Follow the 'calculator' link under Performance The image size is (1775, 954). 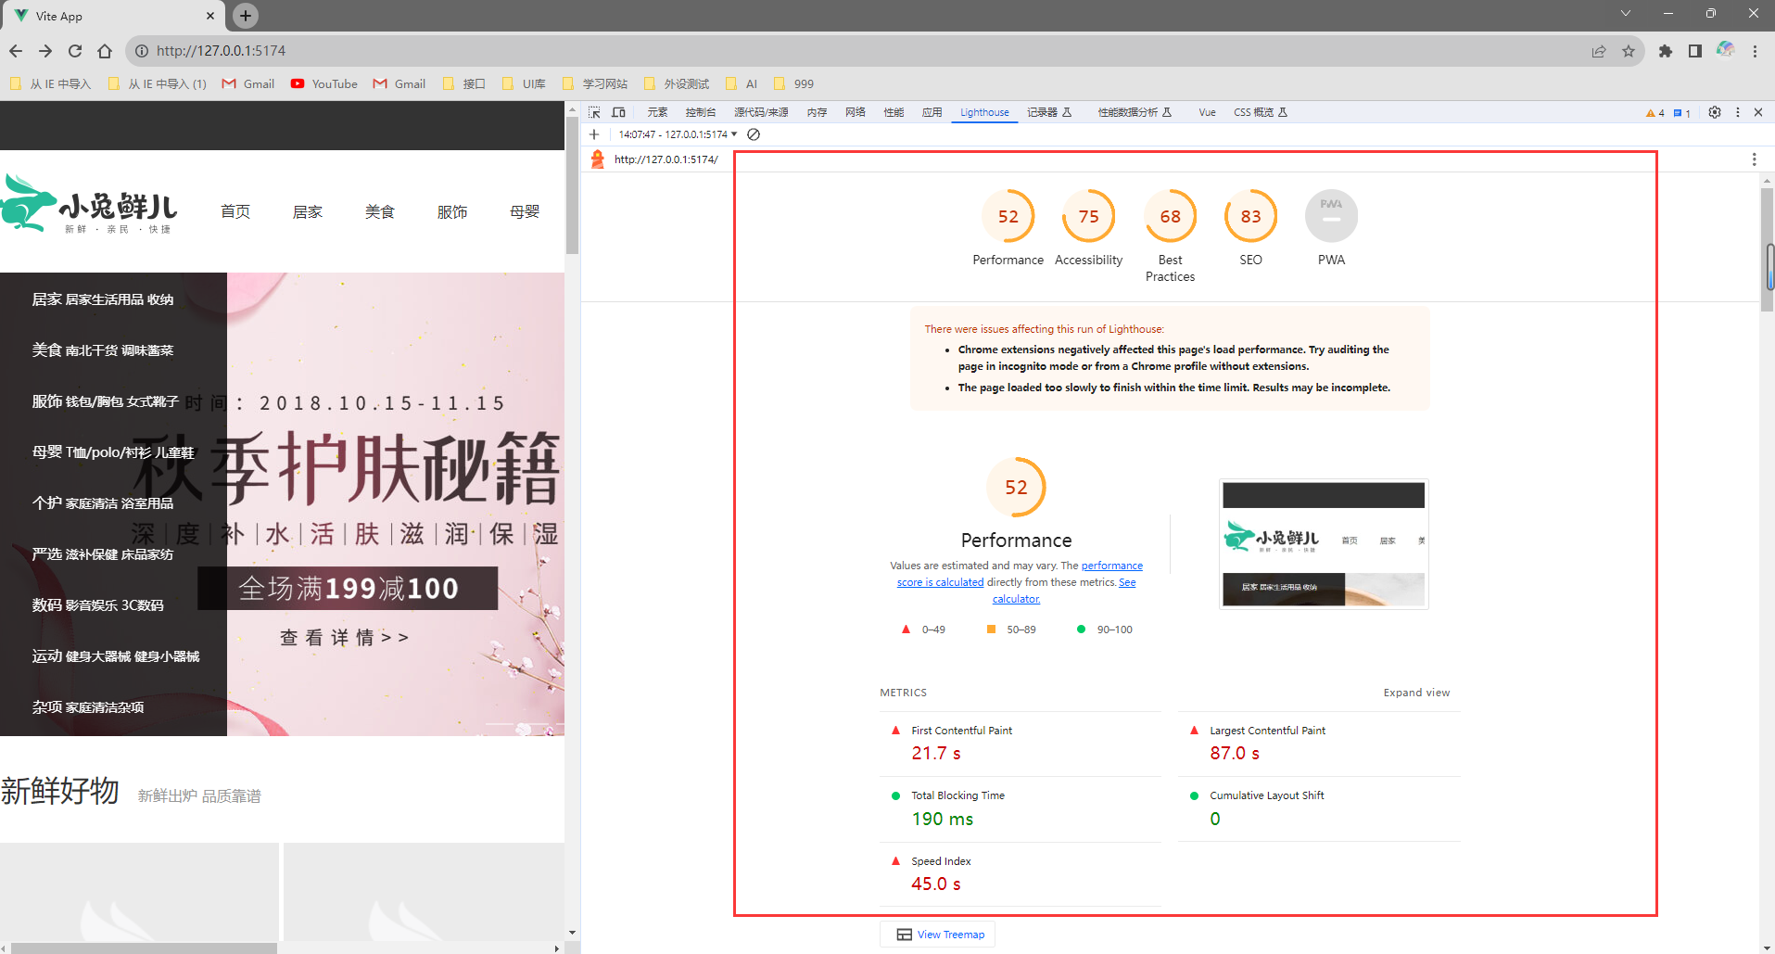coord(1016,599)
